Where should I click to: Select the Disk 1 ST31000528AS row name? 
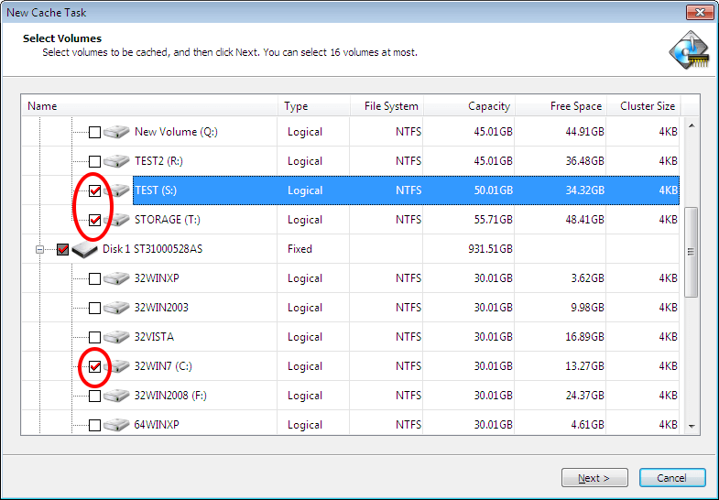click(x=152, y=249)
